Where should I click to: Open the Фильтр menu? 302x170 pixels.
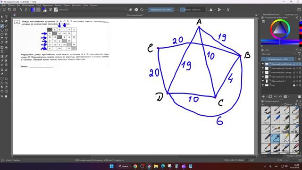click(x=58, y=5)
